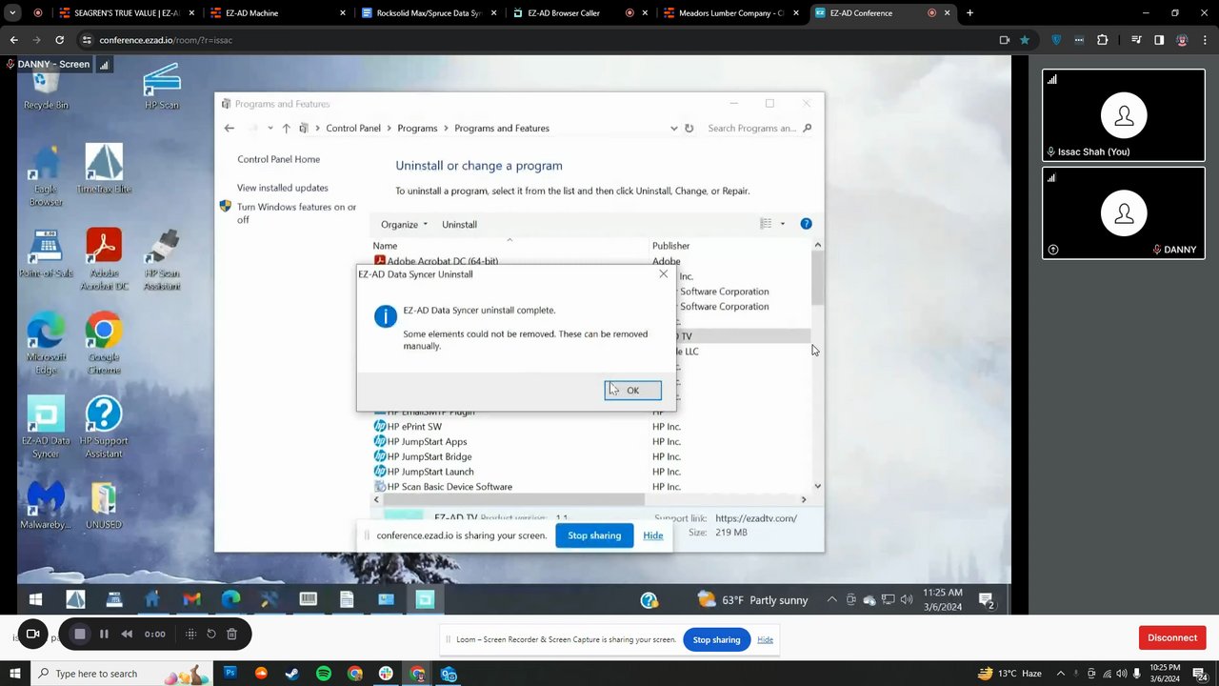This screenshot has height=686, width=1219.
Task: Click the Loom restart recording icon
Action: [x=211, y=634]
